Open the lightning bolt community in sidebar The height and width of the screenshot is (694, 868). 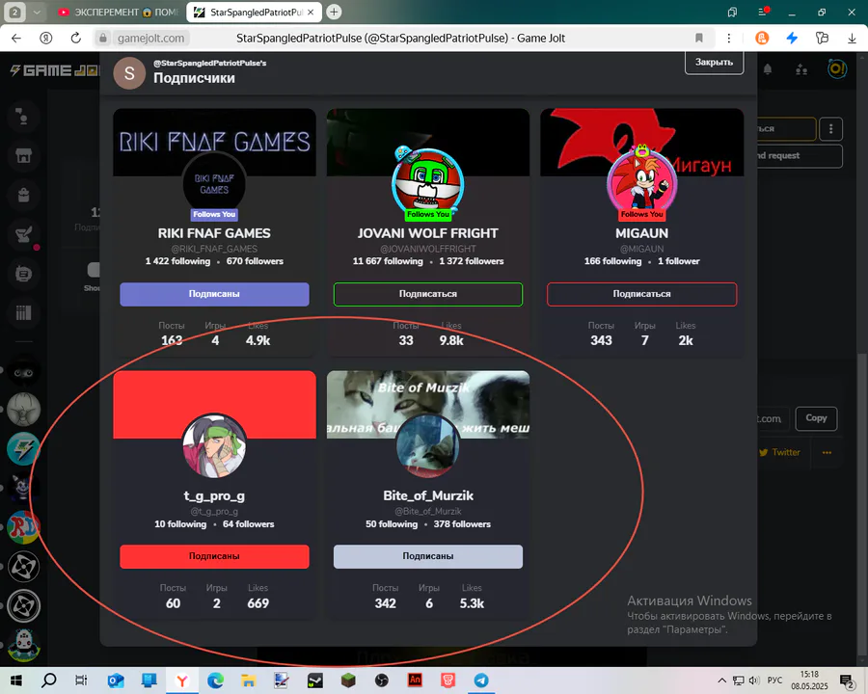tap(23, 449)
